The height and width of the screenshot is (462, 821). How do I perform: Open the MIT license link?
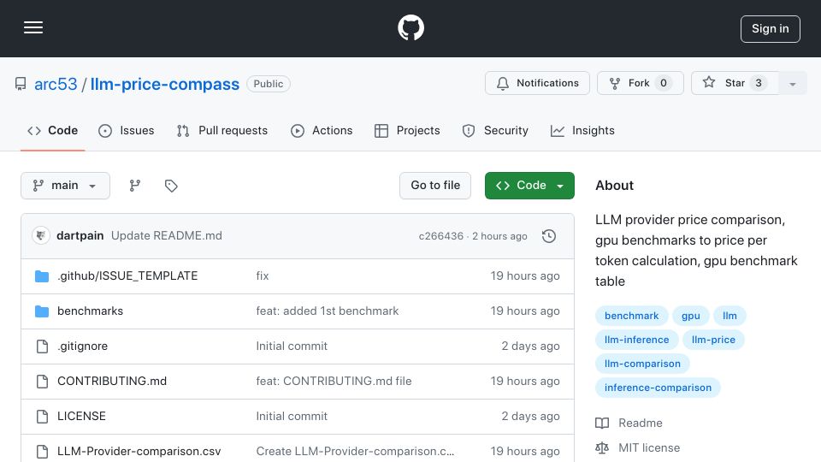[649, 448]
